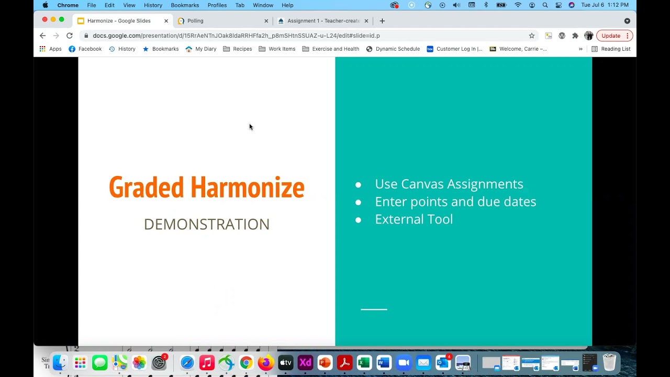Open Spotlight search magnifier
This screenshot has width=670, height=377.
545,5
